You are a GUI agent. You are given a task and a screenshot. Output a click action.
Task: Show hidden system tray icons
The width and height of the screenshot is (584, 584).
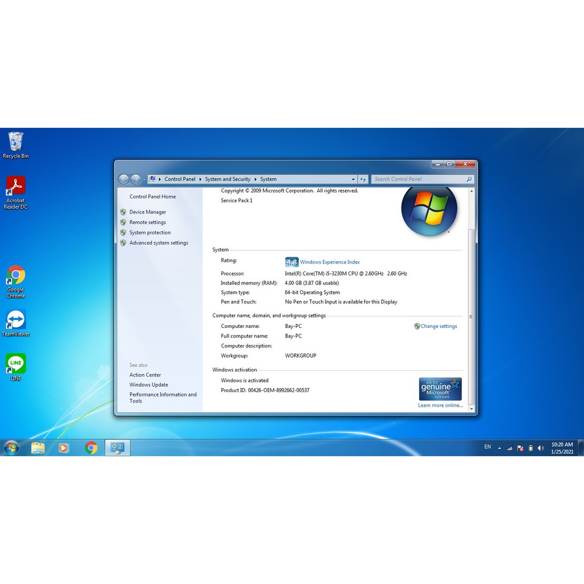point(500,448)
